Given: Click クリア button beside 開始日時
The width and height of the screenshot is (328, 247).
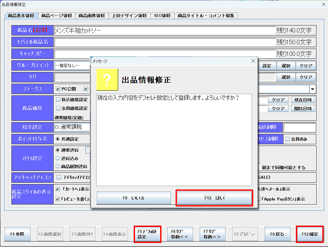Looking at the screenshot, I should 278,108.
